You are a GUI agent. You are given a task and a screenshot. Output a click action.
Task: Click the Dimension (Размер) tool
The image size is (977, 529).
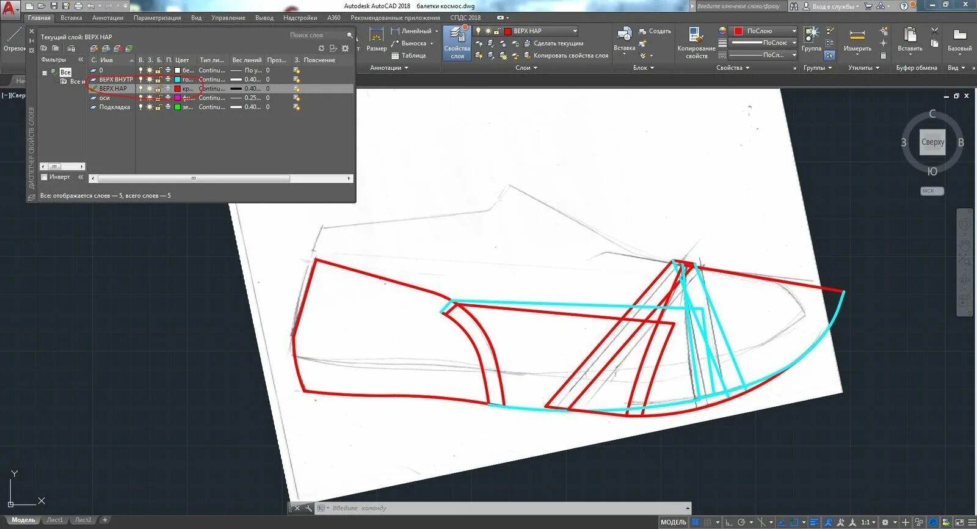coord(376,39)
